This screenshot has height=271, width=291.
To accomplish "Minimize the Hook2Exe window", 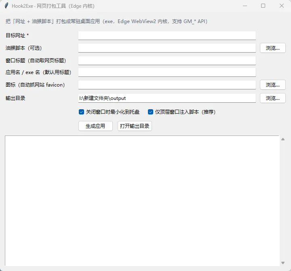I will 245,6.
